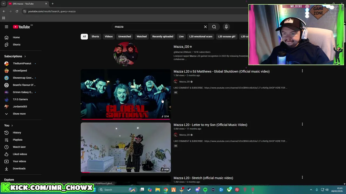Viewport: 346px width, 194px height.
Task: Open Stretch official music video title
Action: pyautogui.click(x=203, y=178)
